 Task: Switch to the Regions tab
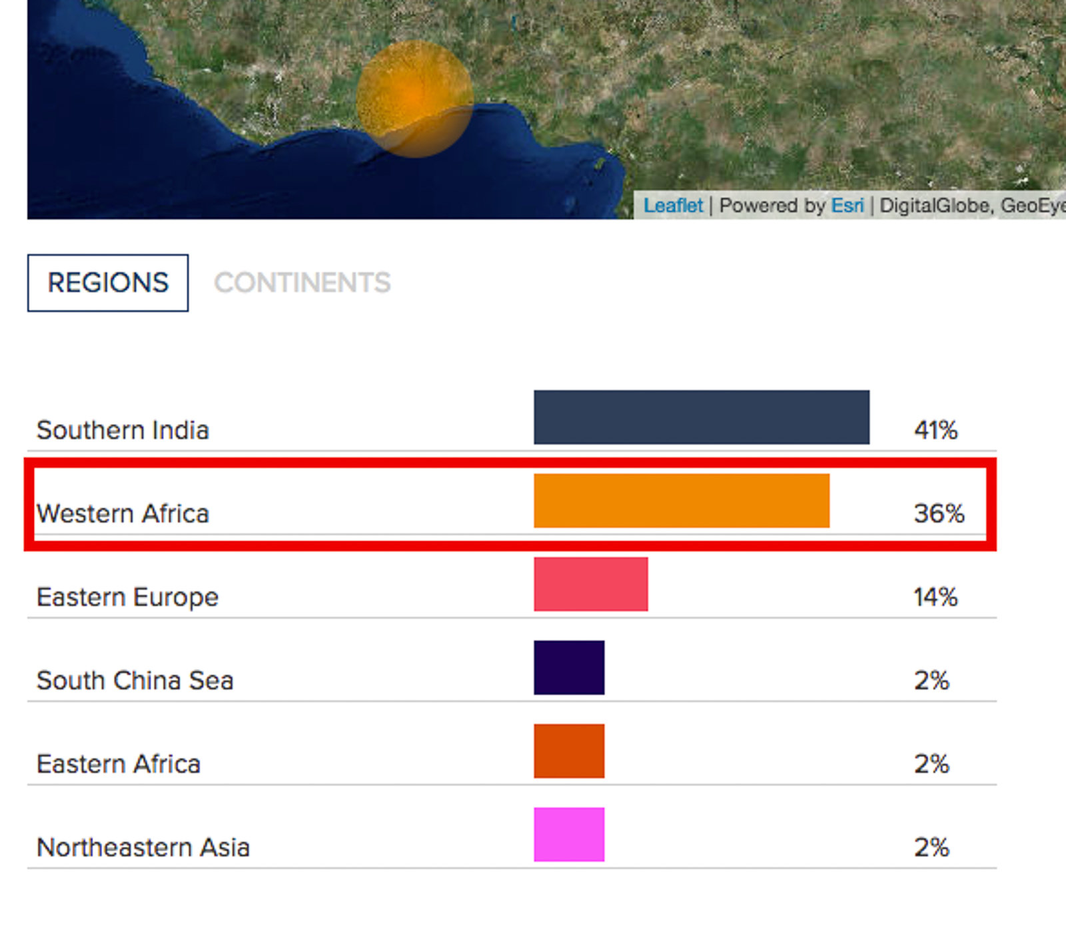[x=108, y=283]
